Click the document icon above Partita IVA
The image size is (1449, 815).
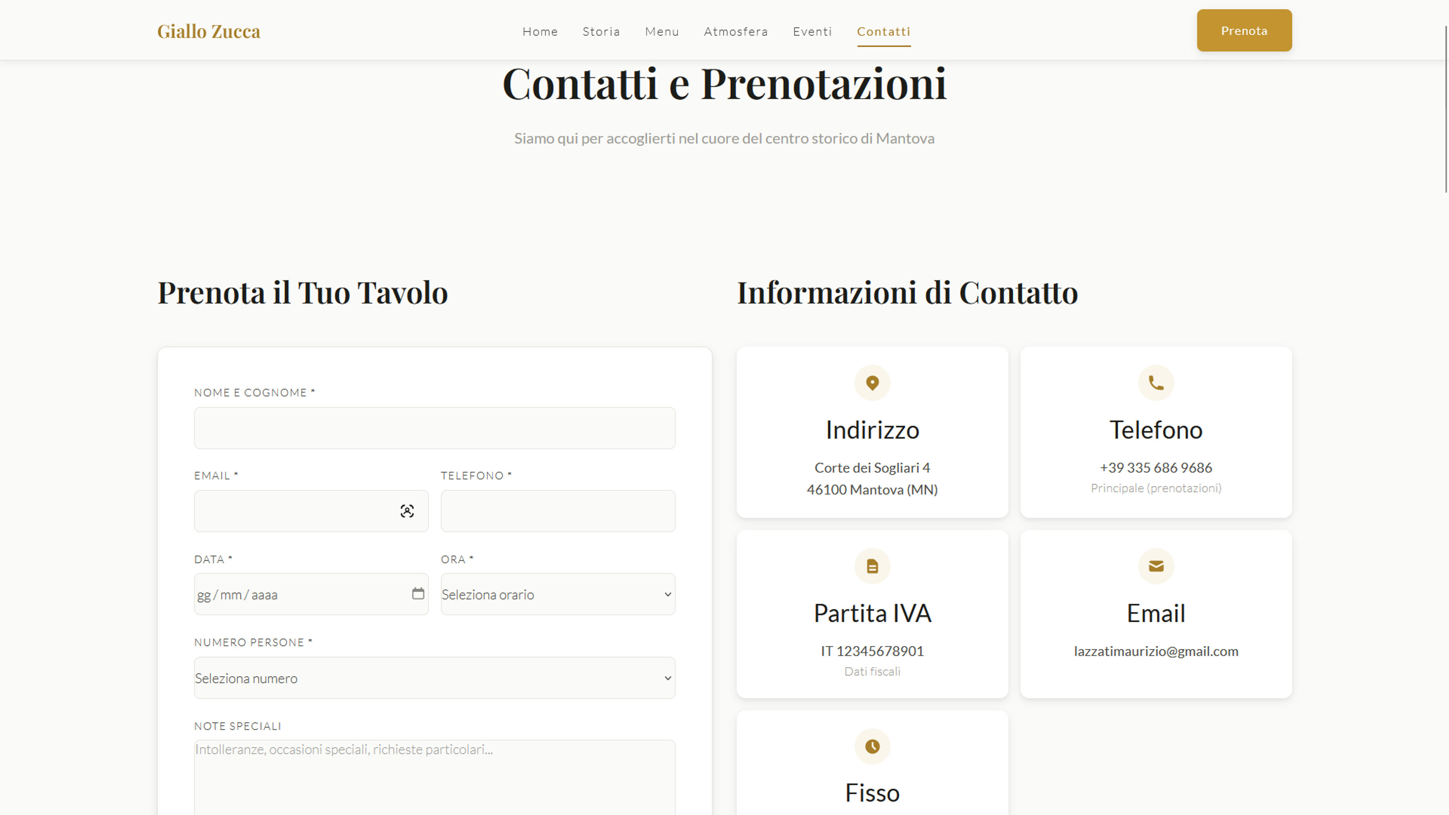pyautogui.click(x=872, y=566)
